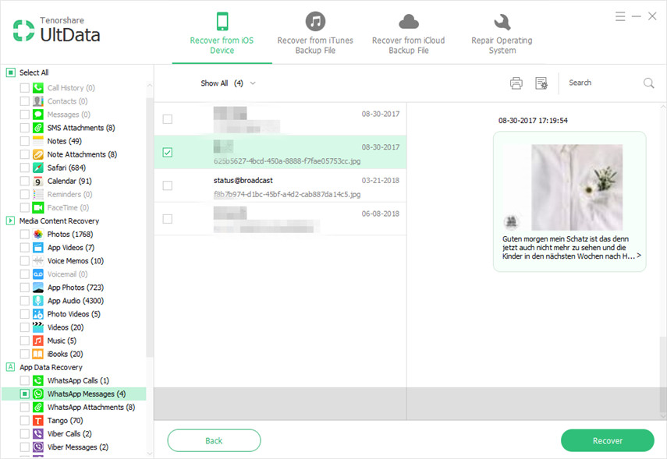Viewport: 667px width, 459px height.
Task: Click the Search input field
Action: (x=603, y=83)
